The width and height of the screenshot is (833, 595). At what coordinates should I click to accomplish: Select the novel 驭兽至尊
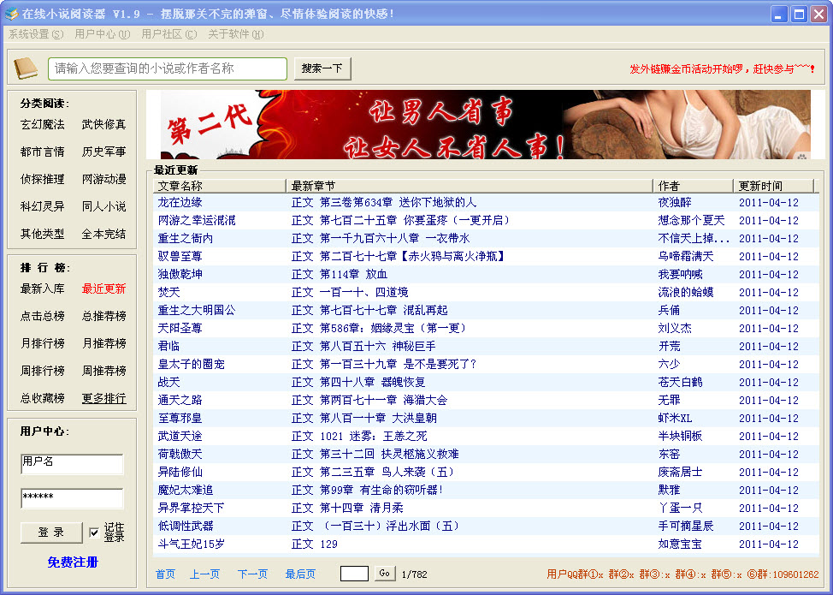pos(180,256)
